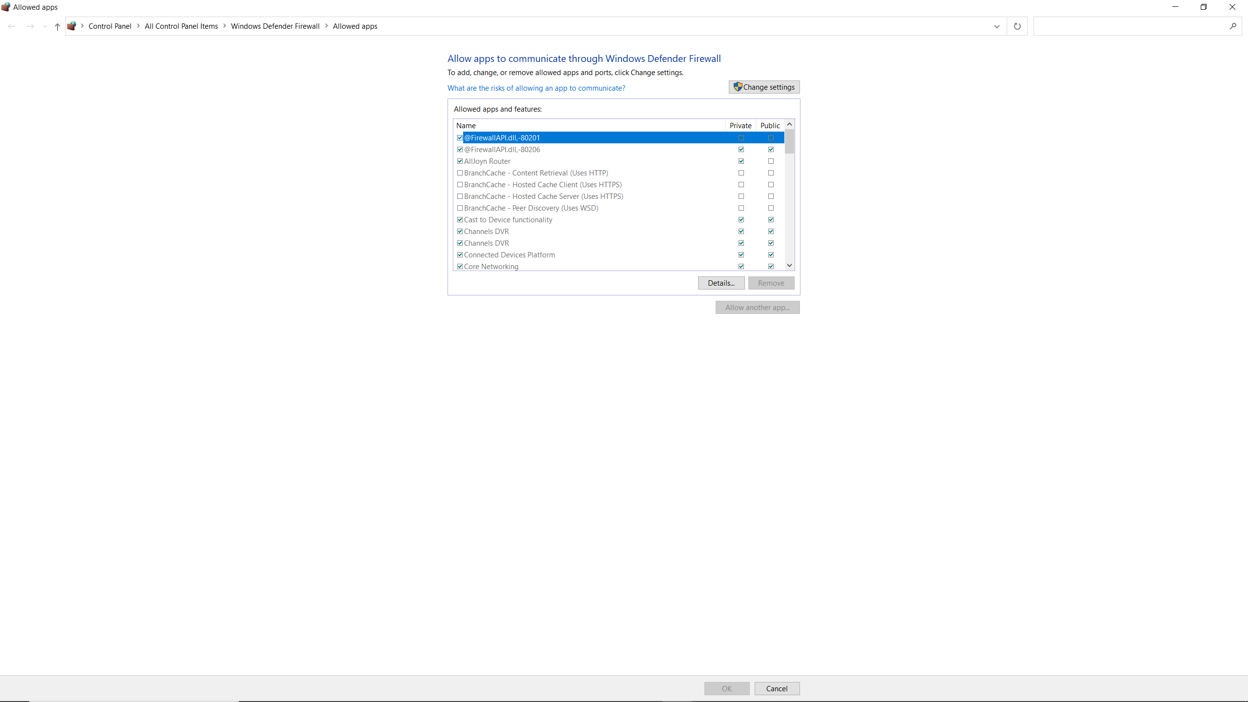Open the risks of allowing an app link
The width and height of the screenshot is (1248, 702).
pyautogui.click(x=536, y=88)
